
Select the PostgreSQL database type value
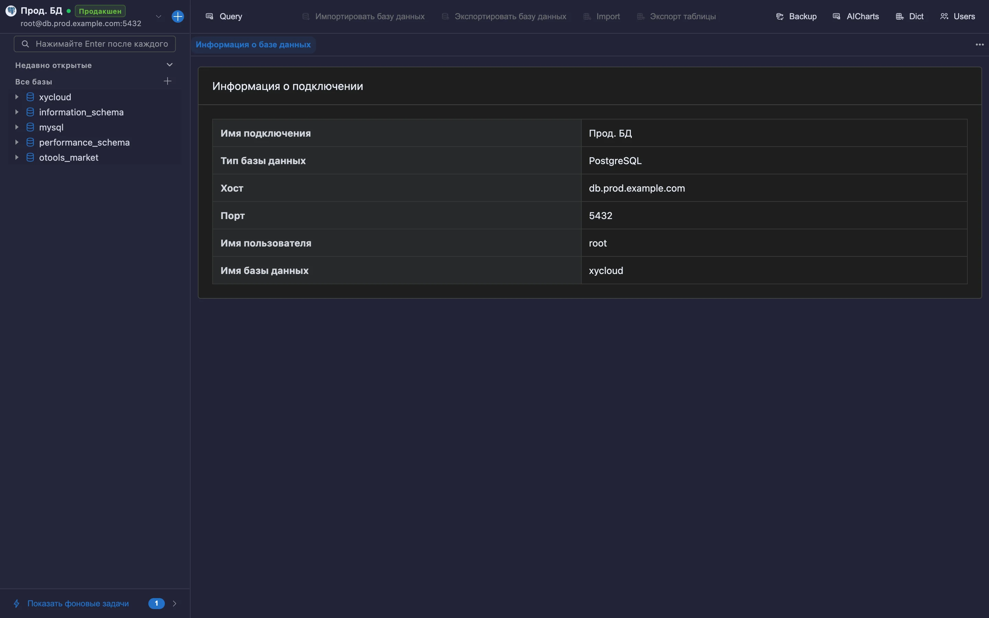[x=615, y=161]
